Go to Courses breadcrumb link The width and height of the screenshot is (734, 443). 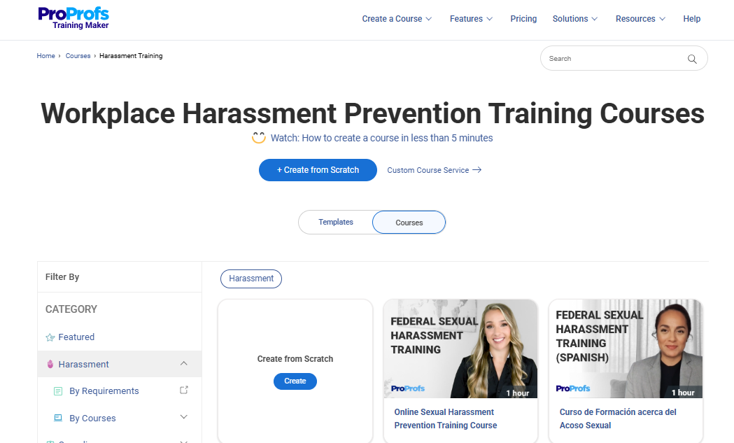(78, 56)
